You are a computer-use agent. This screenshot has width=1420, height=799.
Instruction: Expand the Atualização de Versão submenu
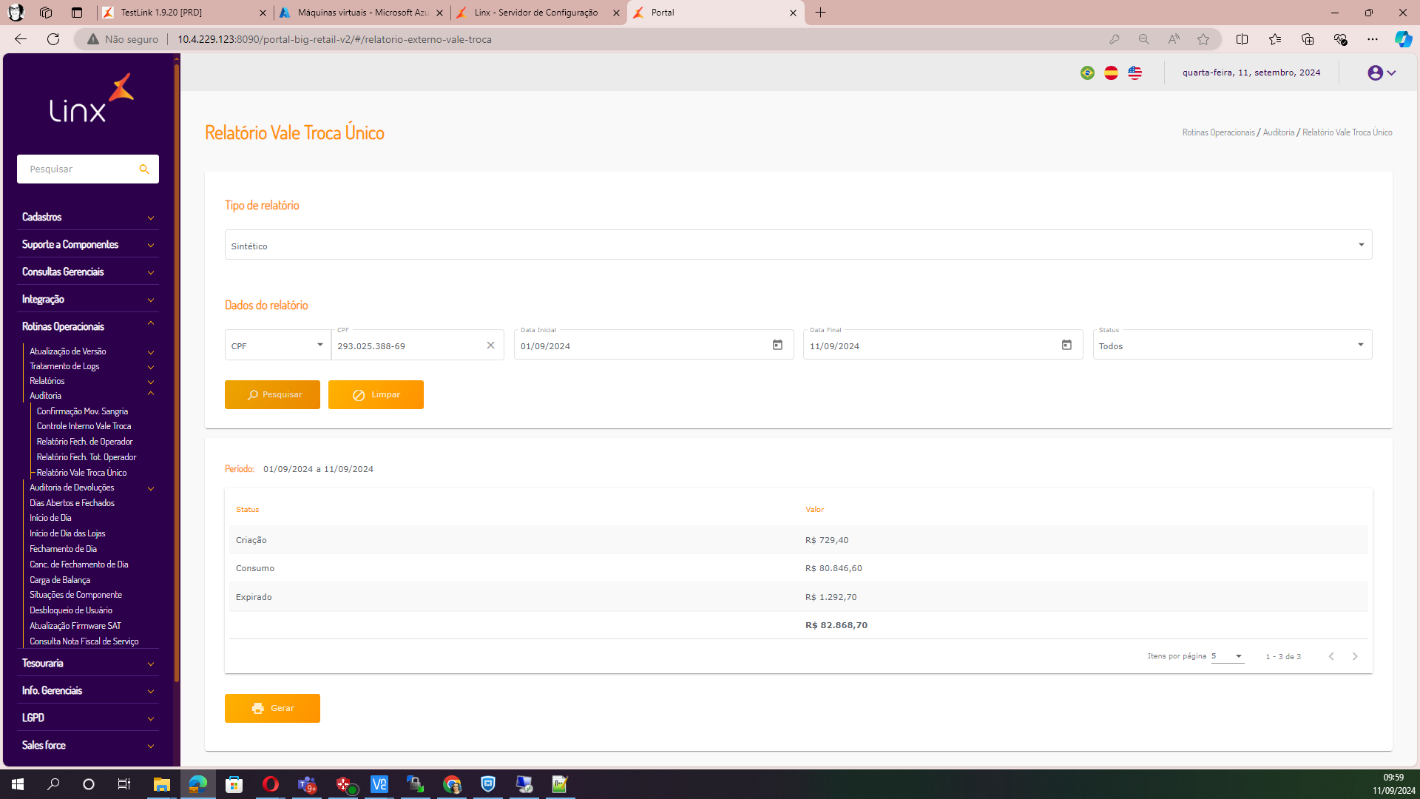(x=92, y=351)
